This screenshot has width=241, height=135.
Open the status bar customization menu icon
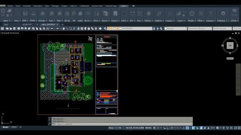point(239,128)
